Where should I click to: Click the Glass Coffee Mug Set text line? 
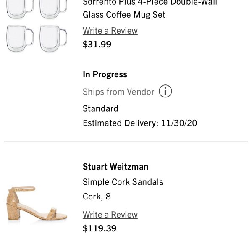tap(124, 15)
